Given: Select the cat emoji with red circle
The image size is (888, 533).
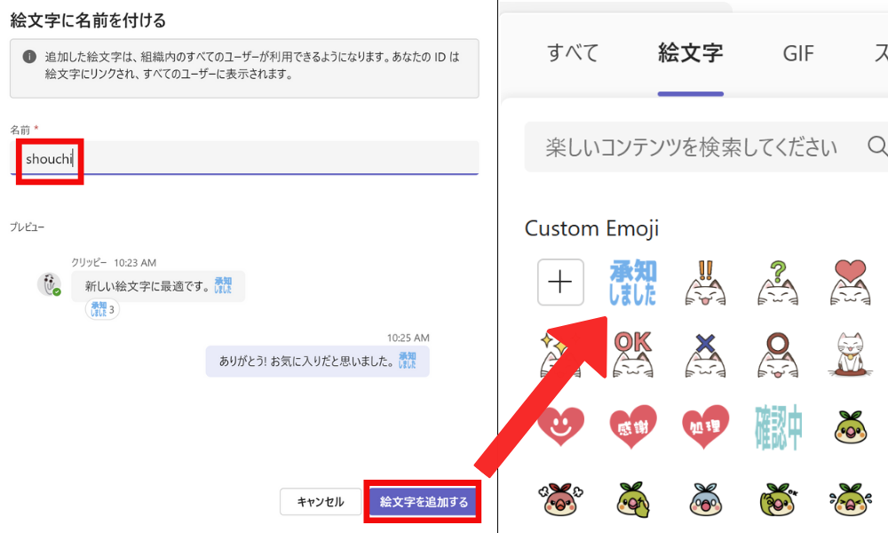Looking at the screenshot, I should [x=778, y=355].
